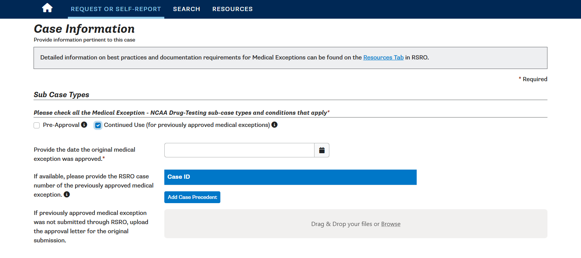581x258 pixels.
Task: Click Browse to upload a file
Action: (391, 224)
